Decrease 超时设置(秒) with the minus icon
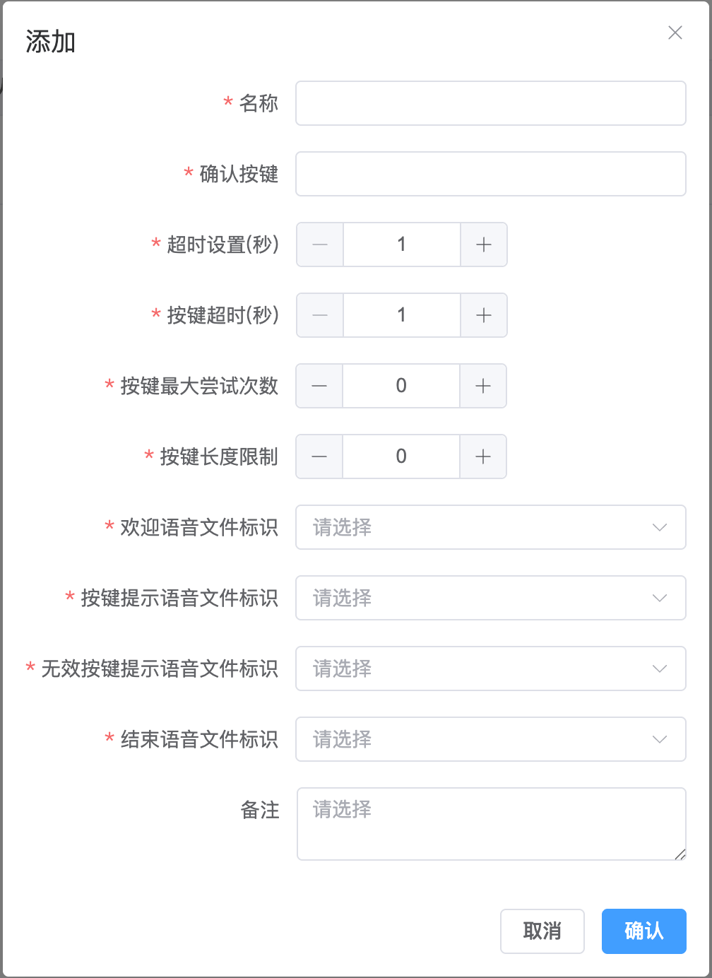The image size is (712, 978). tap(320, 245)
